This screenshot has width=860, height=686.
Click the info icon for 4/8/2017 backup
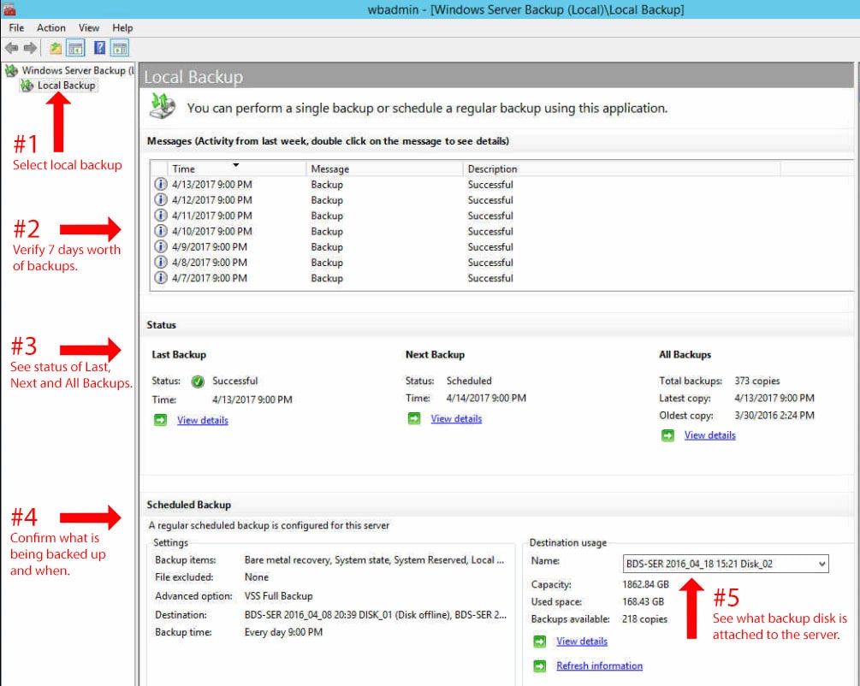pos(160,262)
